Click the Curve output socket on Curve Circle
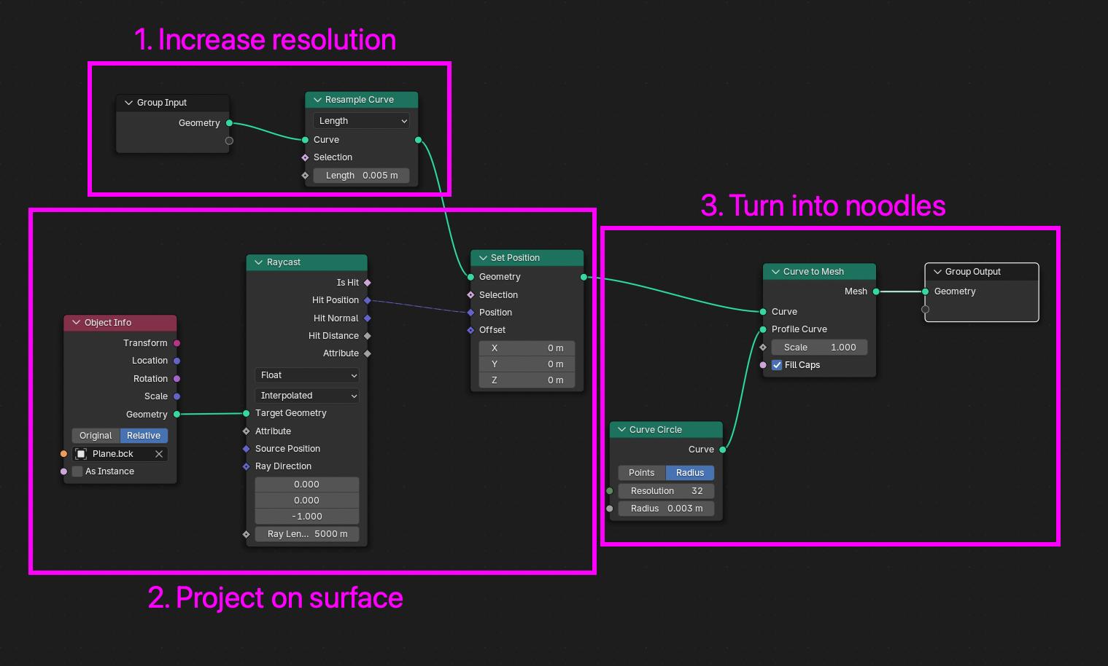This screenshot has height=666, width=1108. 723,450
